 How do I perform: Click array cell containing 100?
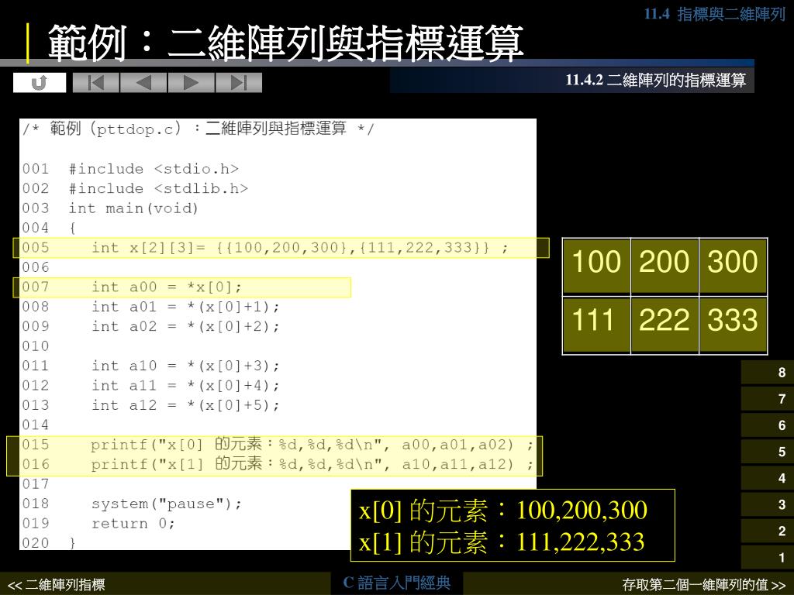coord(596,267)
